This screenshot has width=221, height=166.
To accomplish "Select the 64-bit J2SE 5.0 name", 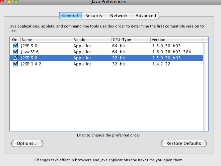I will (29, 46).
